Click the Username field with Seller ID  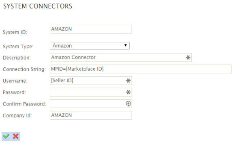91,81
